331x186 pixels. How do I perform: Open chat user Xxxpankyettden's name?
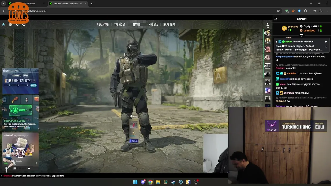pyautogui.click(x=285, y=57)
